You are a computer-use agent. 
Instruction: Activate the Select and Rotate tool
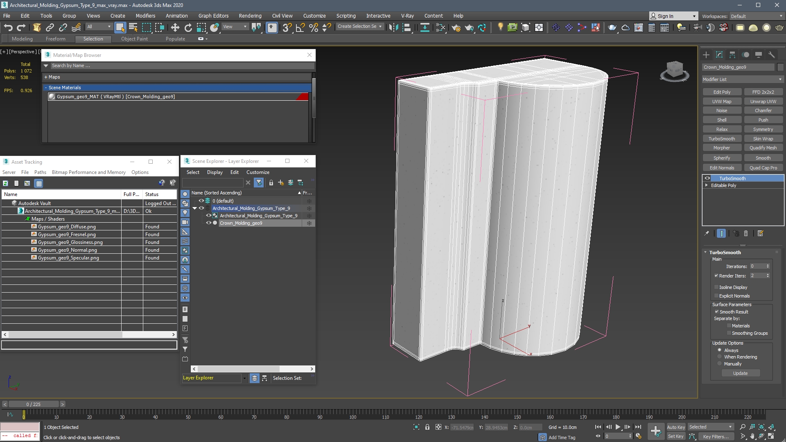pyautogui.click(x=188, y=27)
